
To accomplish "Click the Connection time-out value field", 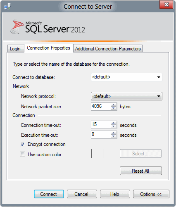I will coord(101,125).
